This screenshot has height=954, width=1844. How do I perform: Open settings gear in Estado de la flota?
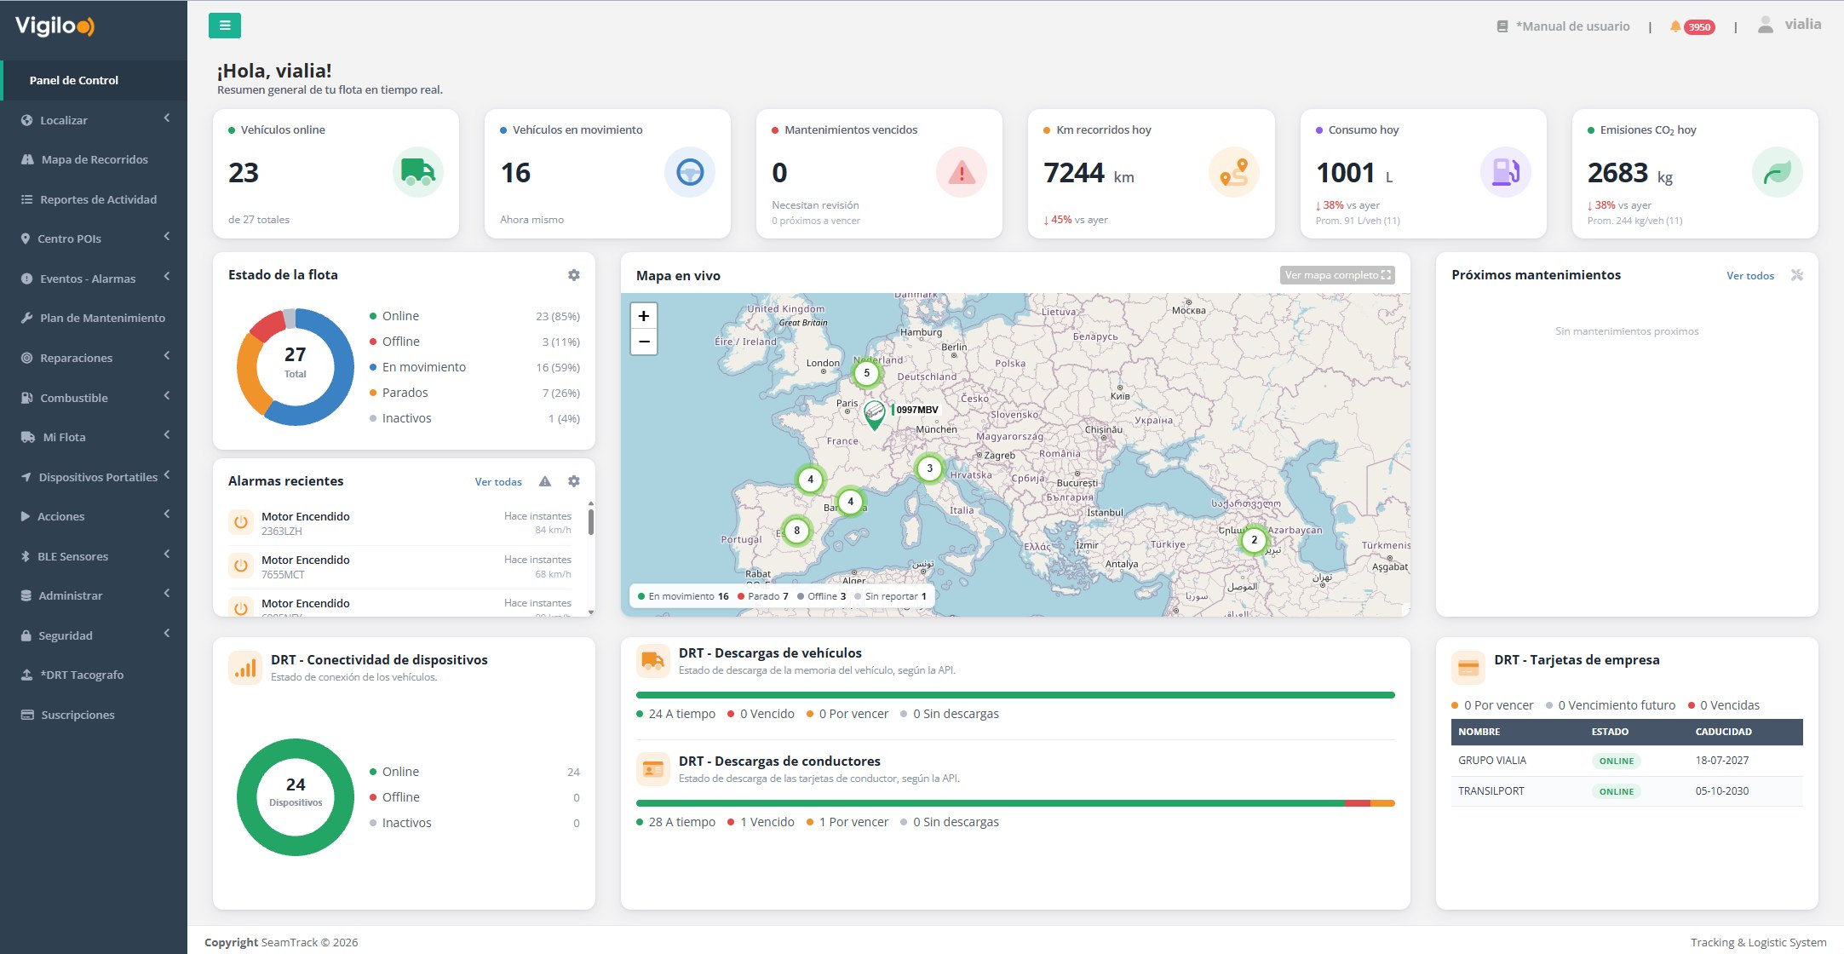(x=574, y=275)
